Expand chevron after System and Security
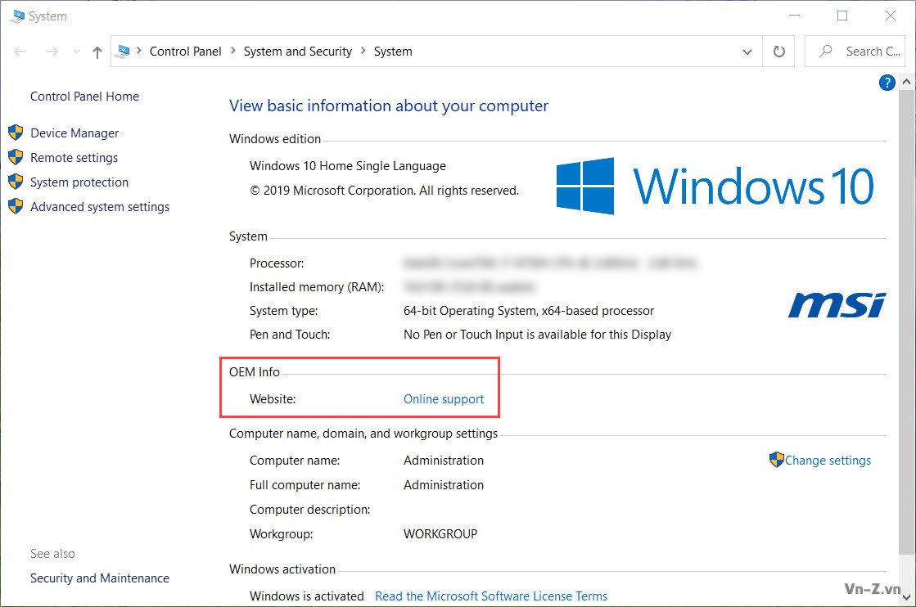 coord(363,51)
